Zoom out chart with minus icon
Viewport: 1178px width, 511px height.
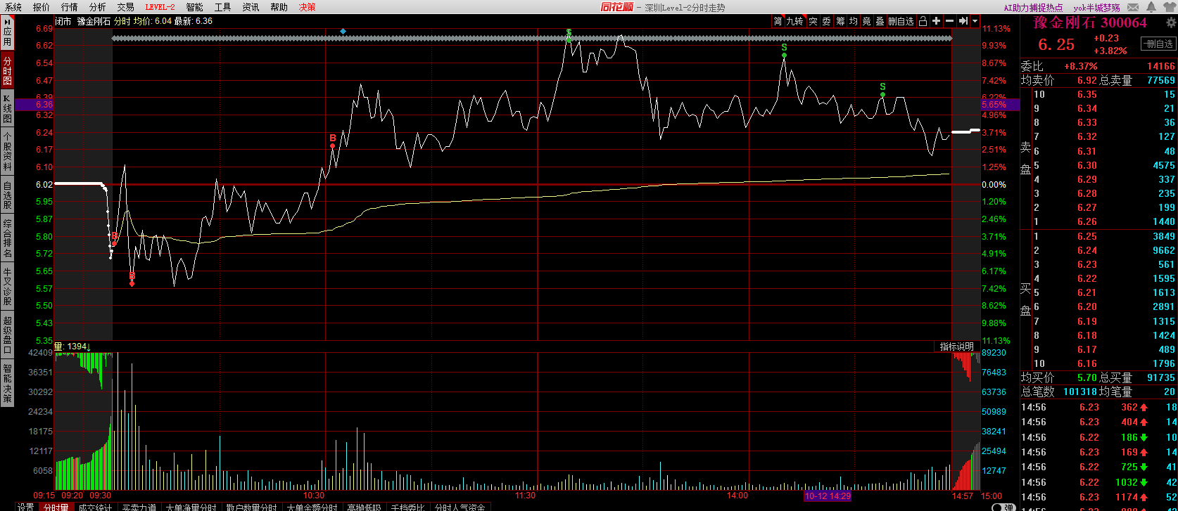pyautogui.click(x=949, y=22)
